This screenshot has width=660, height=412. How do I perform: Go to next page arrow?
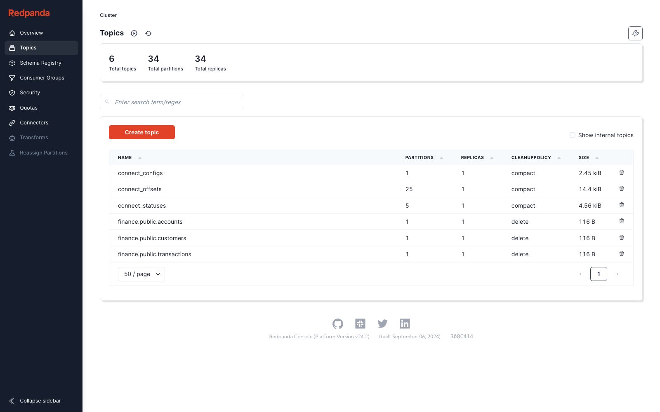[x=618, y=274]
